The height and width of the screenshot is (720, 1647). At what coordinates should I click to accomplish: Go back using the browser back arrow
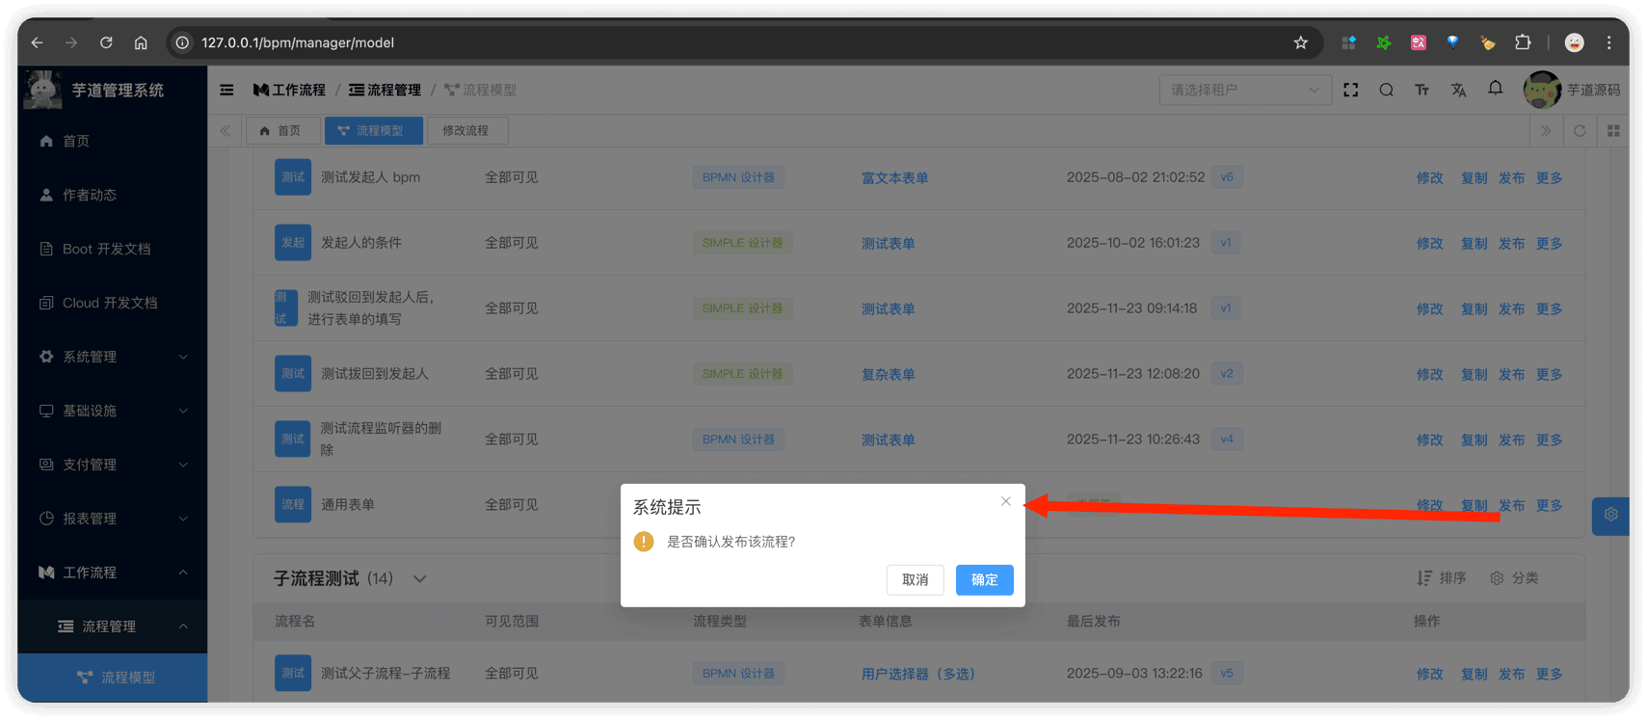[x=37, y=42]
